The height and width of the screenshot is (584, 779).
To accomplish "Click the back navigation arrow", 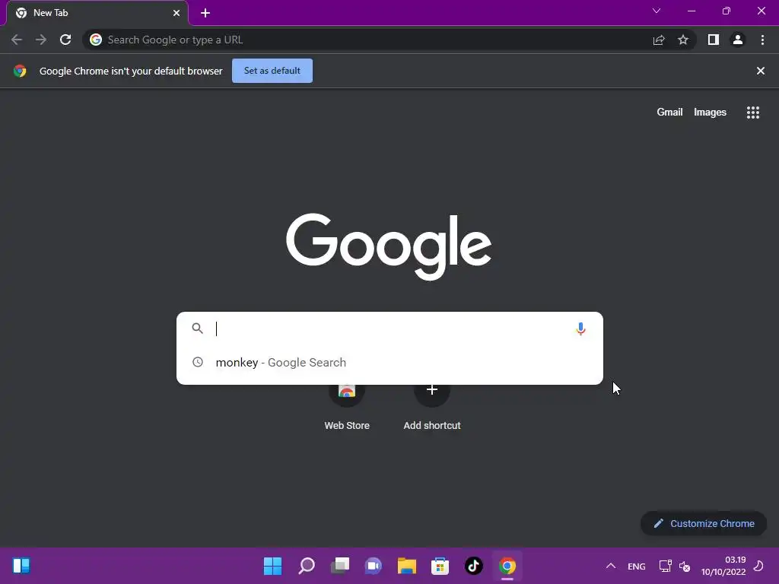I will click(x=17, y=40).
